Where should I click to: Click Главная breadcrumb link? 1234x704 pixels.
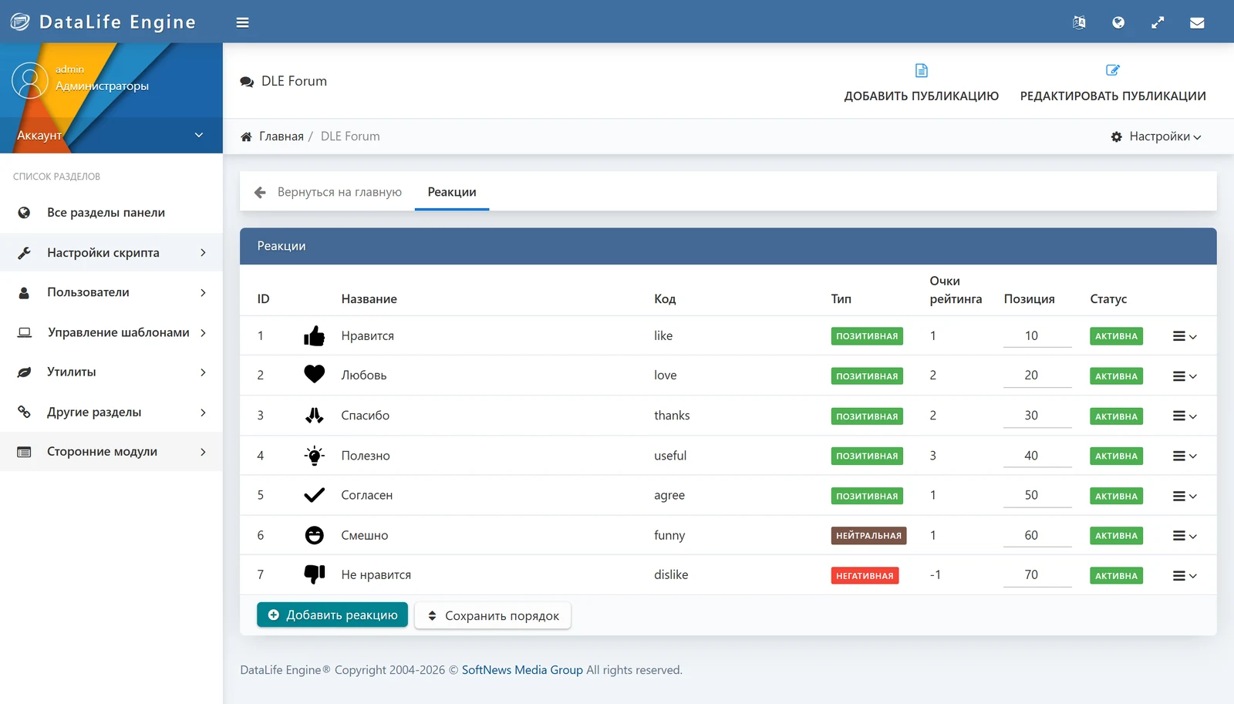click(282, 136)
